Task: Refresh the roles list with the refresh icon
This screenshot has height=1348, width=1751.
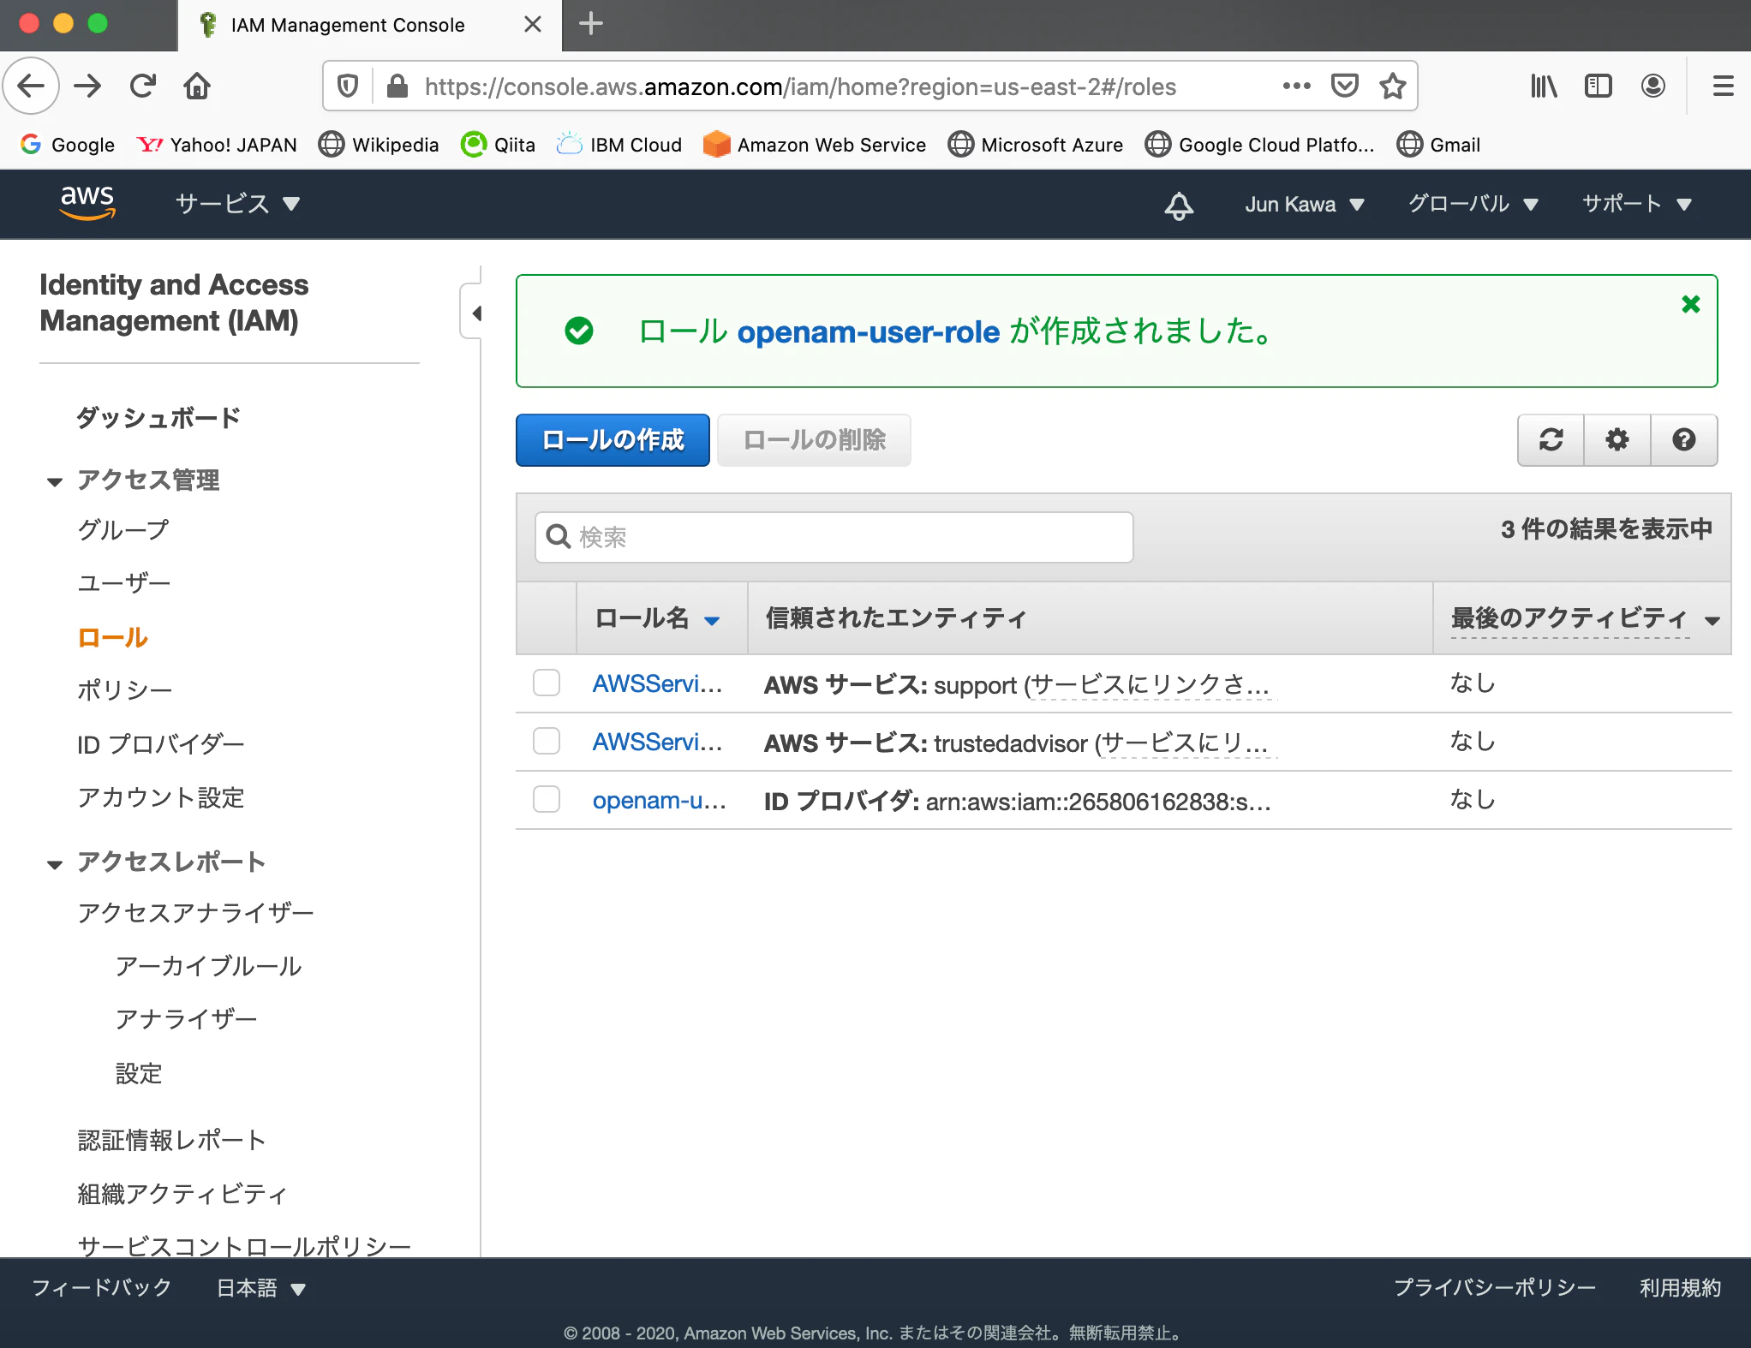Action: point(1551,439)
